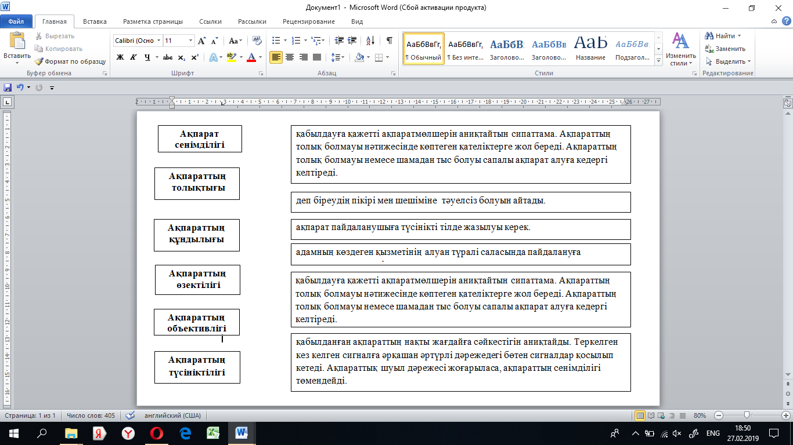Open the font name dropdown (Calibri)
The width and height of the screenshot is (793, 445).
pyautogui.click(x=158, y=41)
